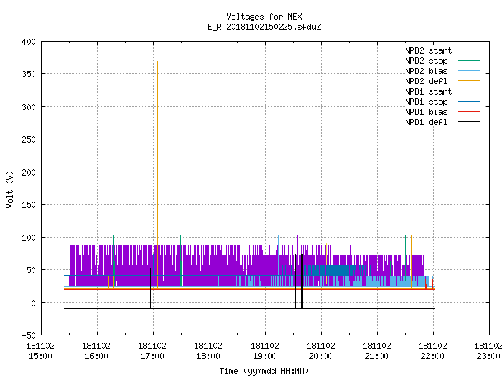Click the 250 y-axis tick label

point(28,139)
